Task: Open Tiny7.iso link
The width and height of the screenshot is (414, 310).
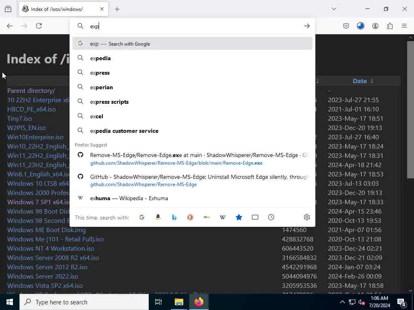Action: (19, 118)
